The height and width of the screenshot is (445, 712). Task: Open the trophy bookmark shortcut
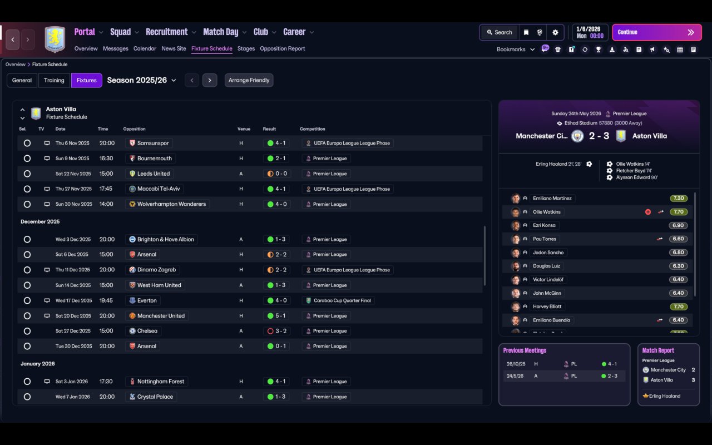click(599, 50)
